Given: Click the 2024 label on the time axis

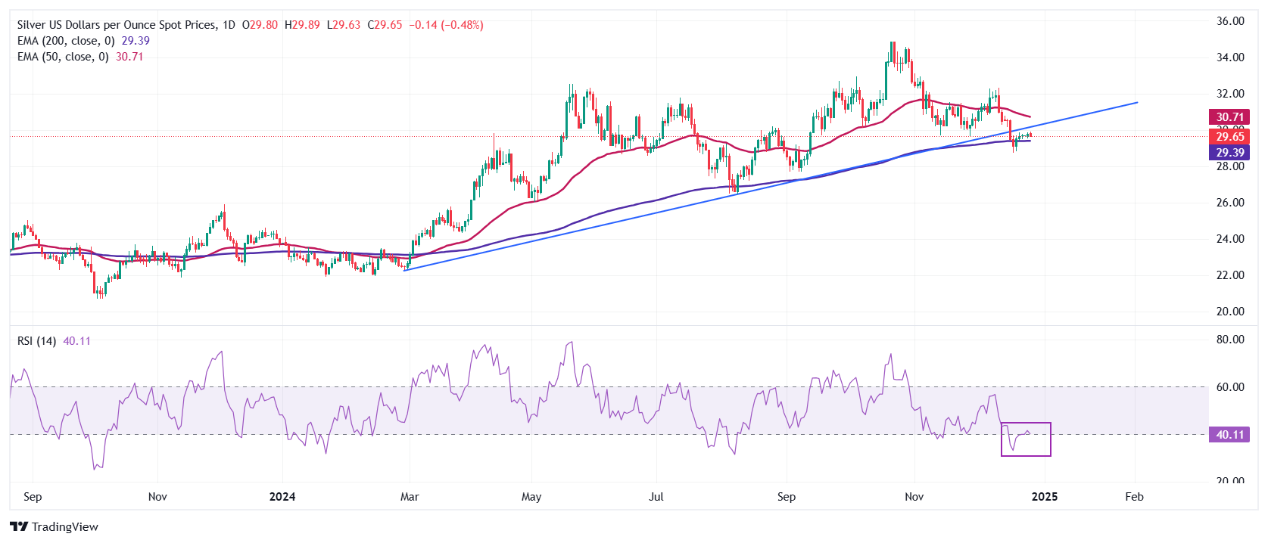Looking at the screenshot, I should pyautogui.click(x=282, y=497).
